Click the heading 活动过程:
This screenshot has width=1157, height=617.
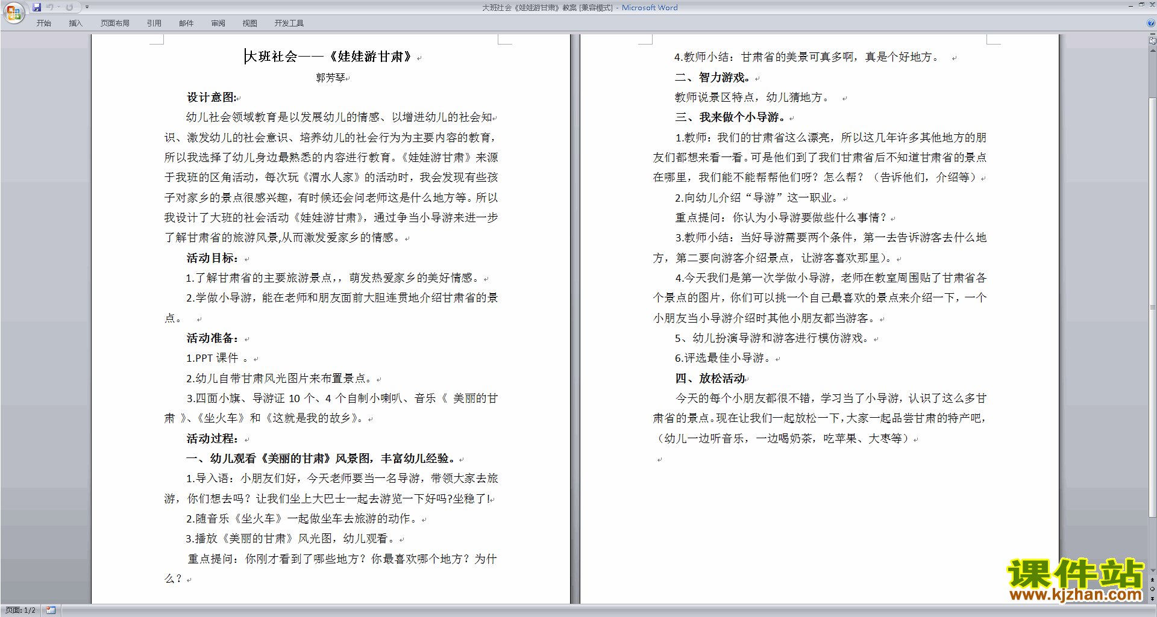tap(213, 439)
